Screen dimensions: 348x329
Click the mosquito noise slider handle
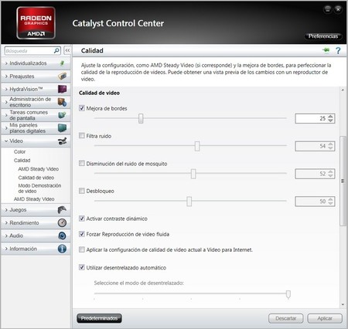193,174
